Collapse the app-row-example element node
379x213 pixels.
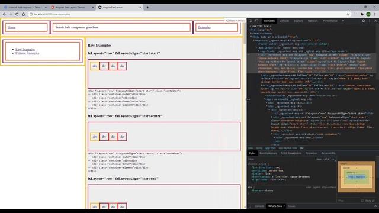point(264,99)
